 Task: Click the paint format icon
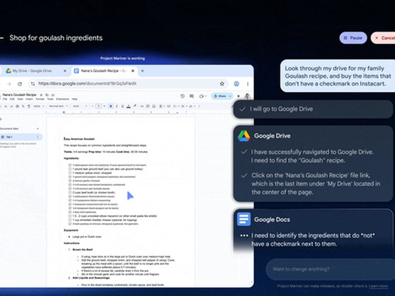[29, 106]
